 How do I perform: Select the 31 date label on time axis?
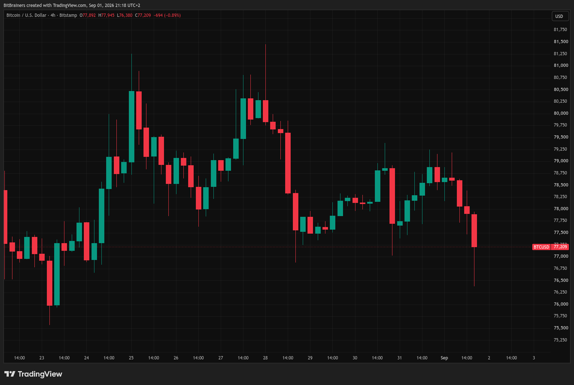pyautogui.click(x=399, y=358)
